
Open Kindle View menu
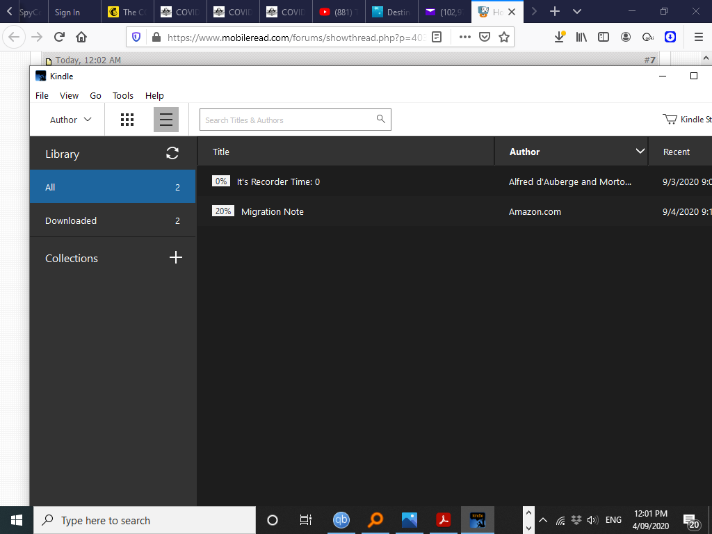click(69, 95)
